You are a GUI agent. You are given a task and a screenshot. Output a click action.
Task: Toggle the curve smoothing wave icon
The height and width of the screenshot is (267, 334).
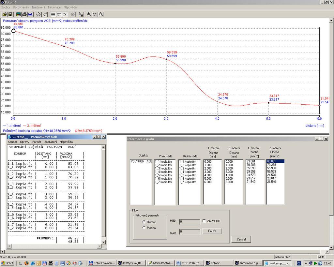pyautogui.click(x=65, y=14)
